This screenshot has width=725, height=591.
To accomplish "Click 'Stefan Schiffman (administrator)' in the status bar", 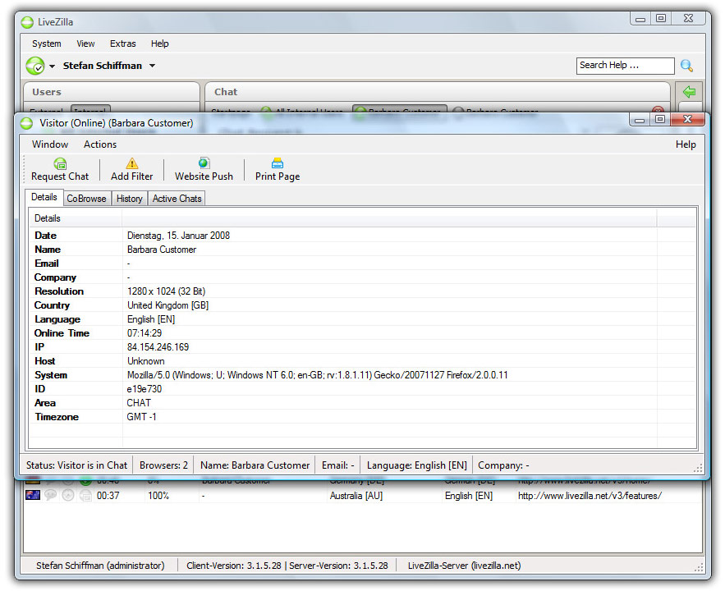I will tap(100, 565).
